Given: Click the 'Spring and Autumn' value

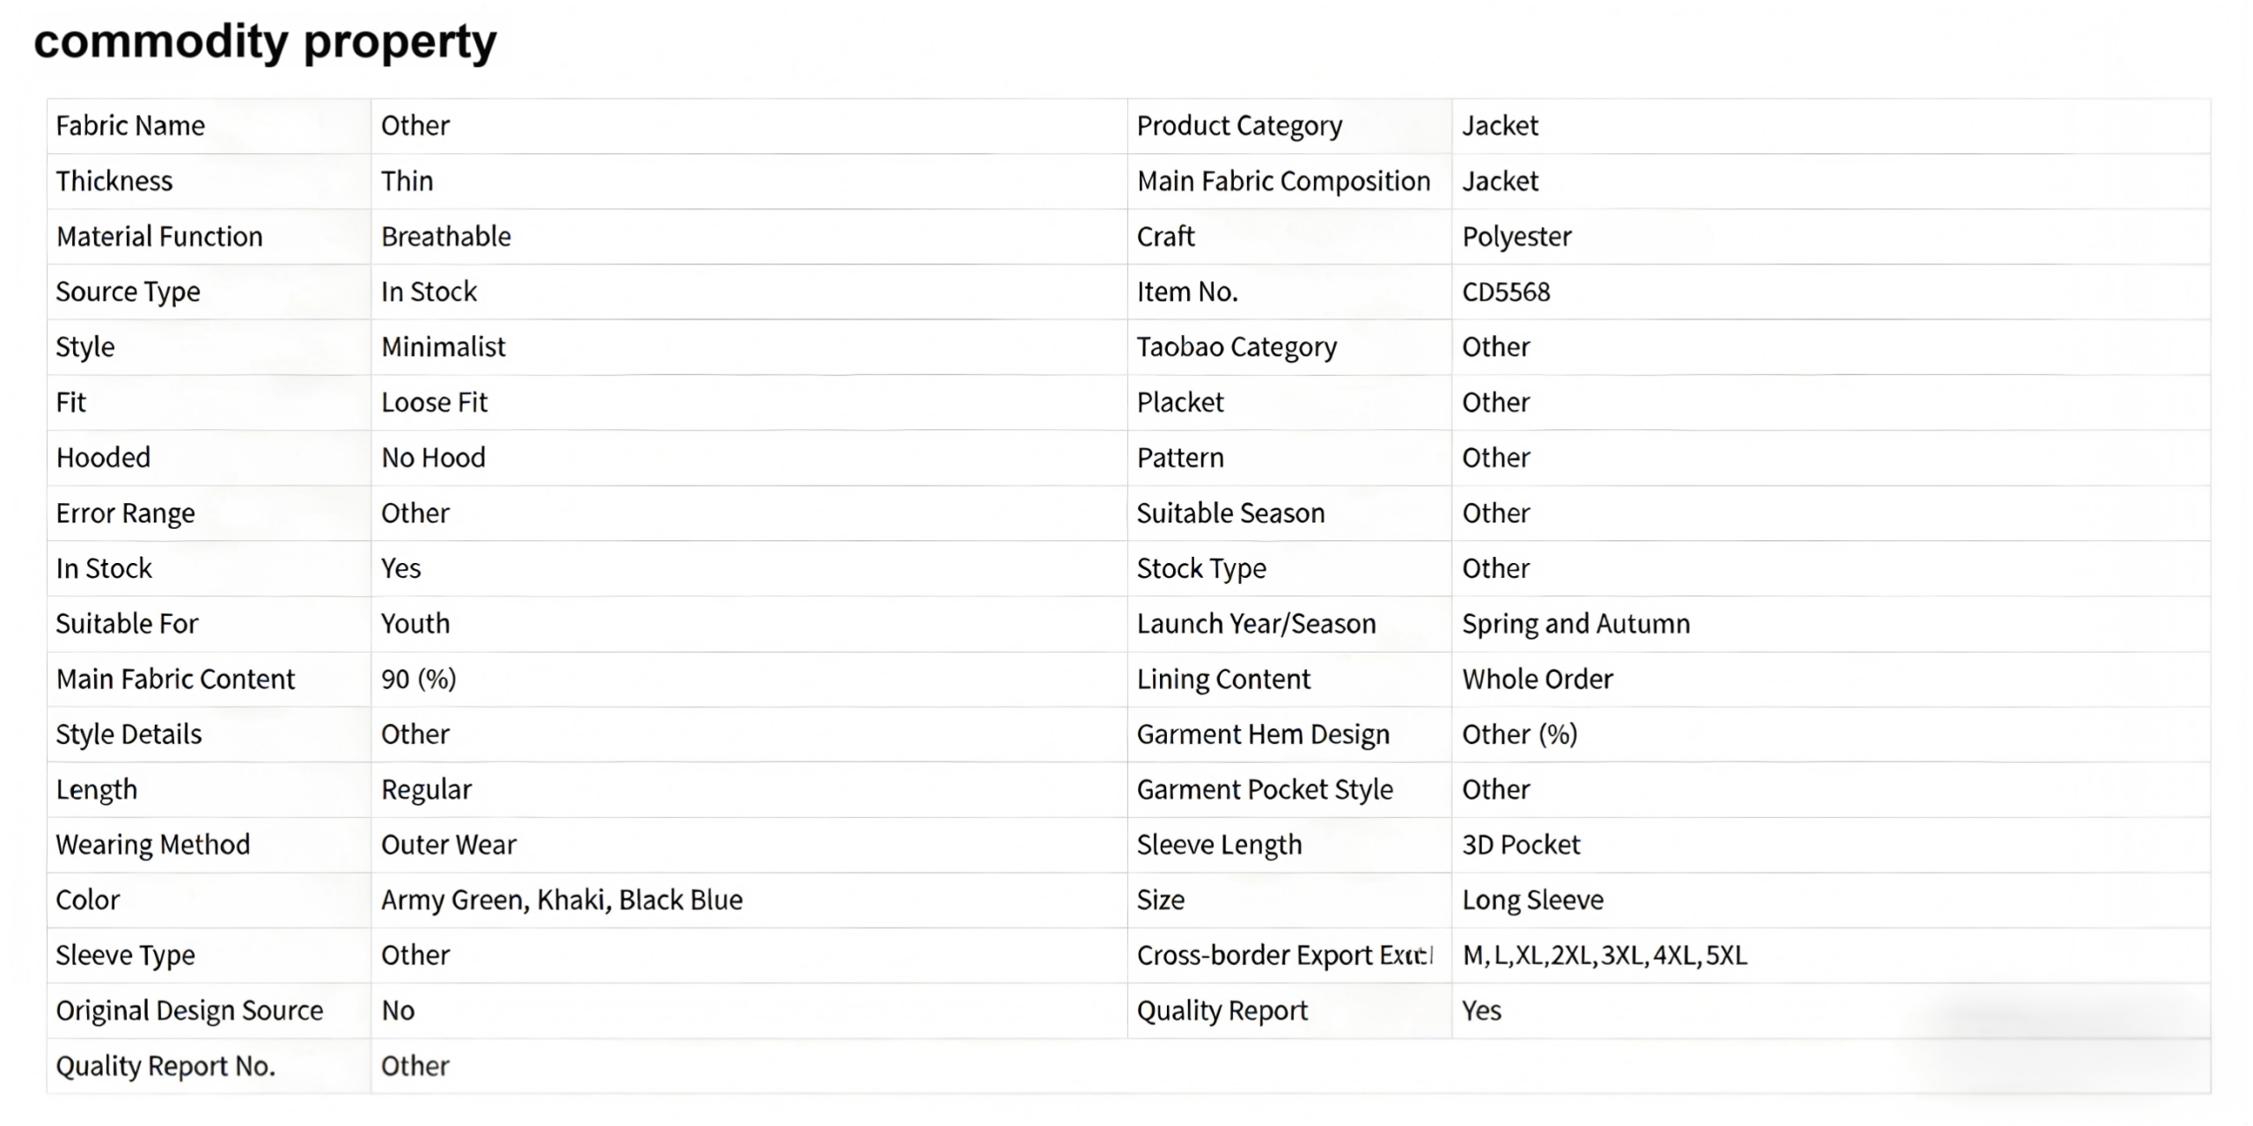Looking at the screenshot, I should coord(1575,624).
